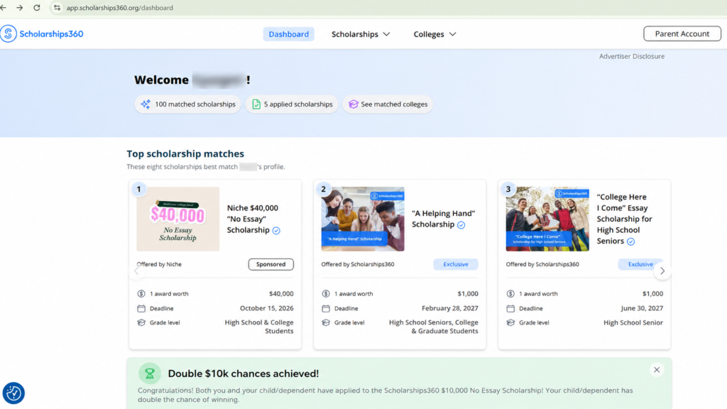727x409 pixels.
Task: Click the Top scholarship matches heading
Action: tap(185, 153)
